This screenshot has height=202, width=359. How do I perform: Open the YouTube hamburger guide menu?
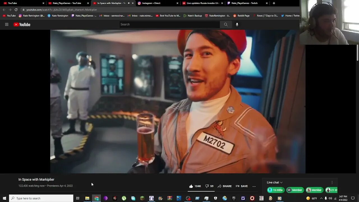(7, 24)
